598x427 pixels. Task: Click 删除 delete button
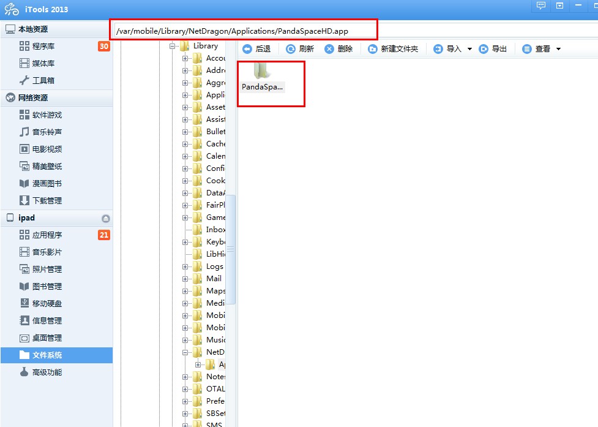click(338, 49)
